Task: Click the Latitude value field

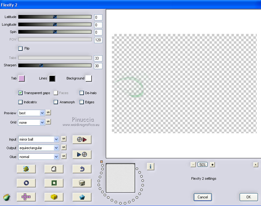Action: pos(98,17)
